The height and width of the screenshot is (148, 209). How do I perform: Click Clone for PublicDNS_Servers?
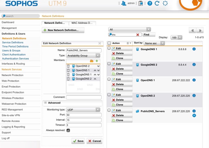tap(122, 120)
